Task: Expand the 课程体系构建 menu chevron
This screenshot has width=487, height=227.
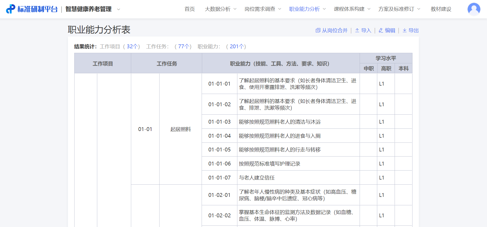Action: coord(369,9)
